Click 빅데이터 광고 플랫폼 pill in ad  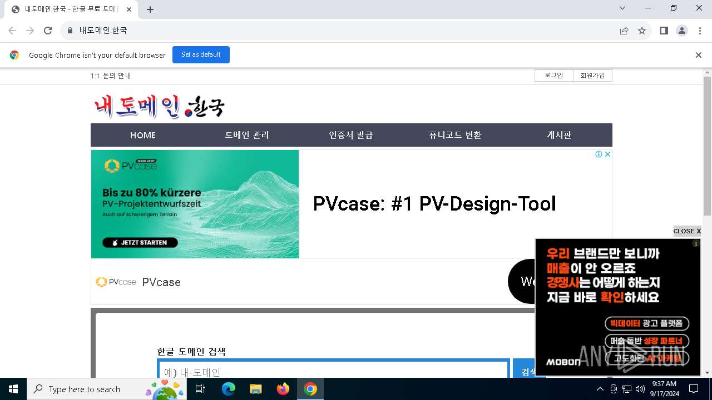pyautogui.click(x=647, y=323)
